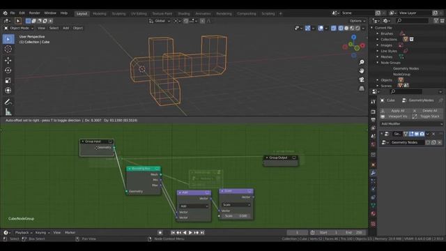Collapse the Node Groups tree item
446x251 pixels.
click(378, 63)
